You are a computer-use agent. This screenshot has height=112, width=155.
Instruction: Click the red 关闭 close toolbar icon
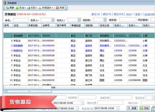coord(57,8)
